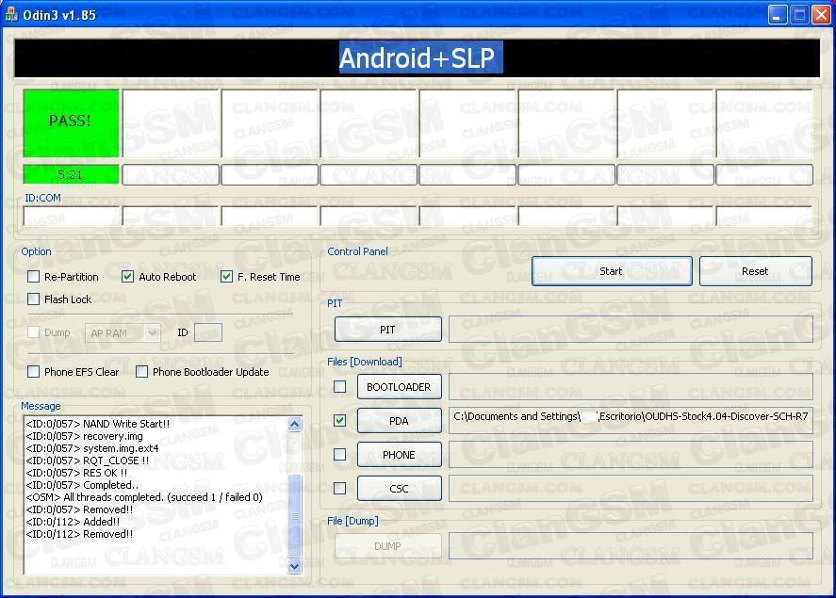Screen dimensions: 836x598
Task: Click the "ID:COM" label
Action: coord(42,198)
